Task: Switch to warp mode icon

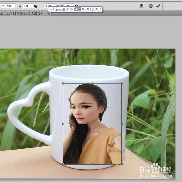Action: click(141, 6)
